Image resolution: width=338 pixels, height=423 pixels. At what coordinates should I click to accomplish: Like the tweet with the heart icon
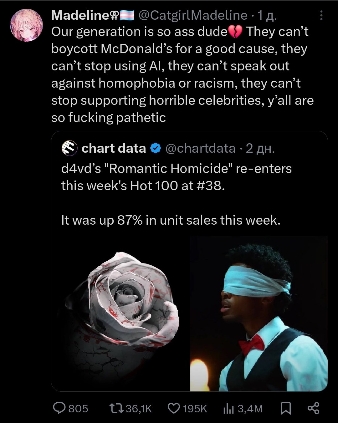[174, 408]
